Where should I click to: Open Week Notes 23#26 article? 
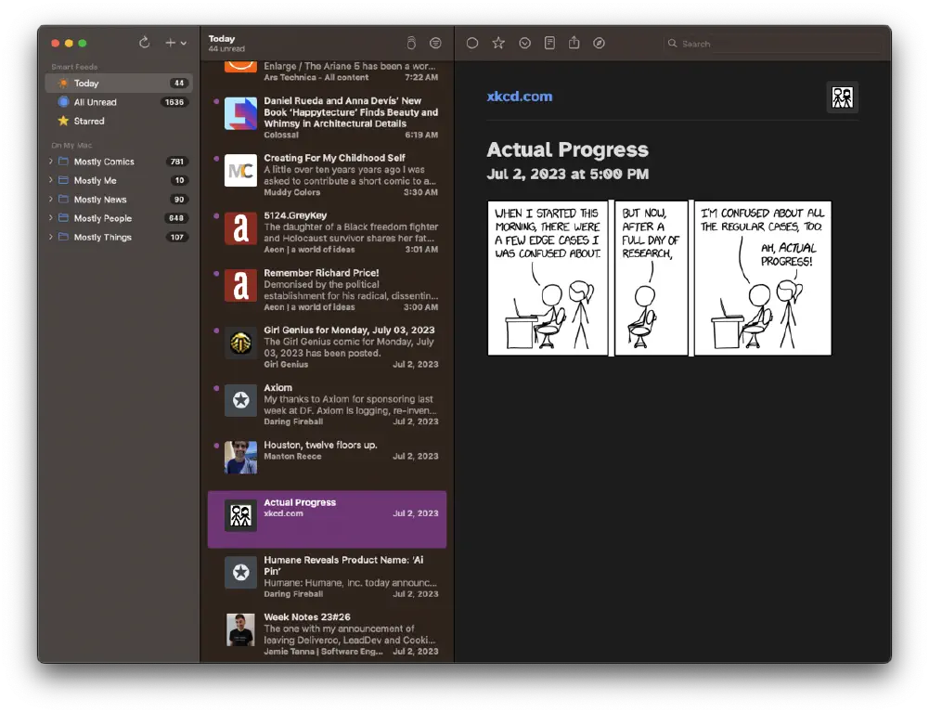click(x=327, y=633)
